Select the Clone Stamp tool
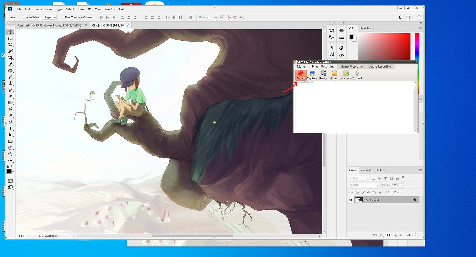The height and width of the screenshot is (257, 476). click(10, 83)
